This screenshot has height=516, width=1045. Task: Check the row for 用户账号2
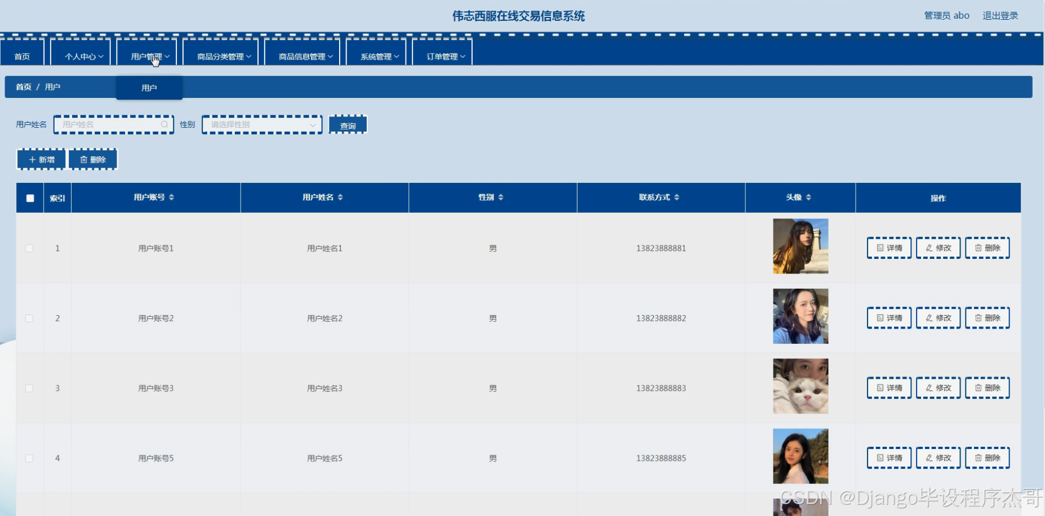(x=29, y=318)
